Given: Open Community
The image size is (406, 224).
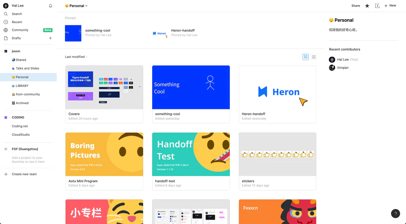Looking at the screenshot, I should click(x=20, y=30).
